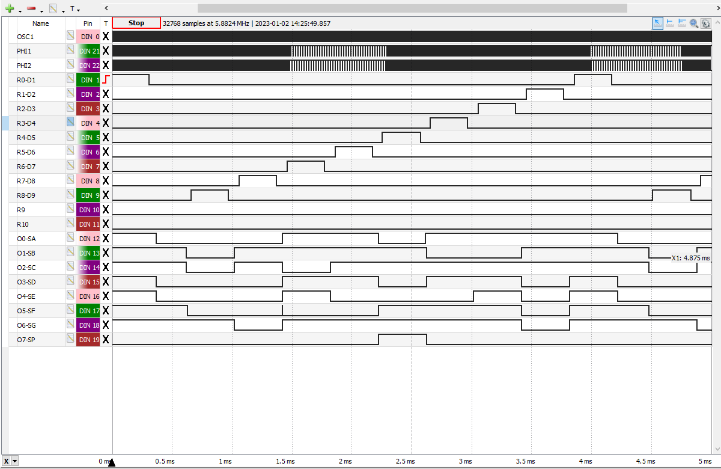Open the edit pencil icon for OSC1
721x469 pixels.
70,37
